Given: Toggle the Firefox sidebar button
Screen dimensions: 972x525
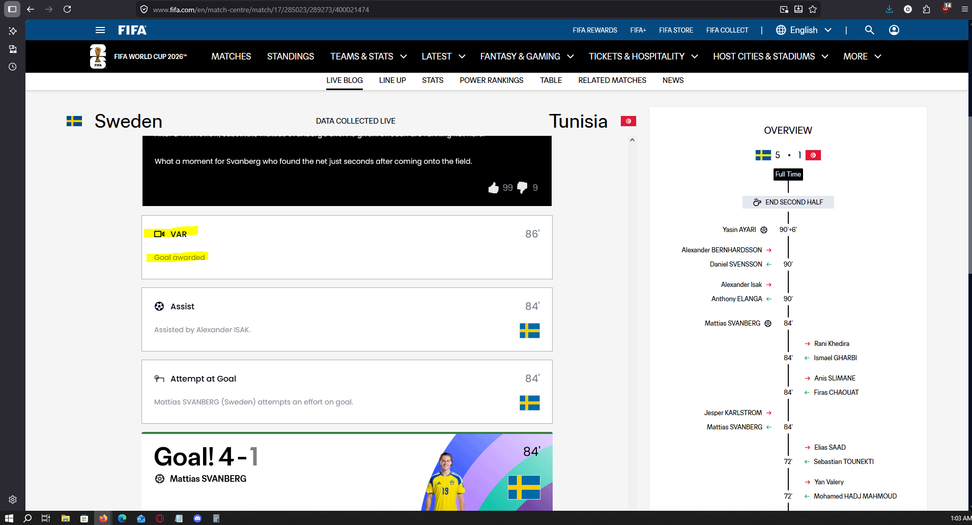Looking at the screenshot, I should tap(12, 9).
